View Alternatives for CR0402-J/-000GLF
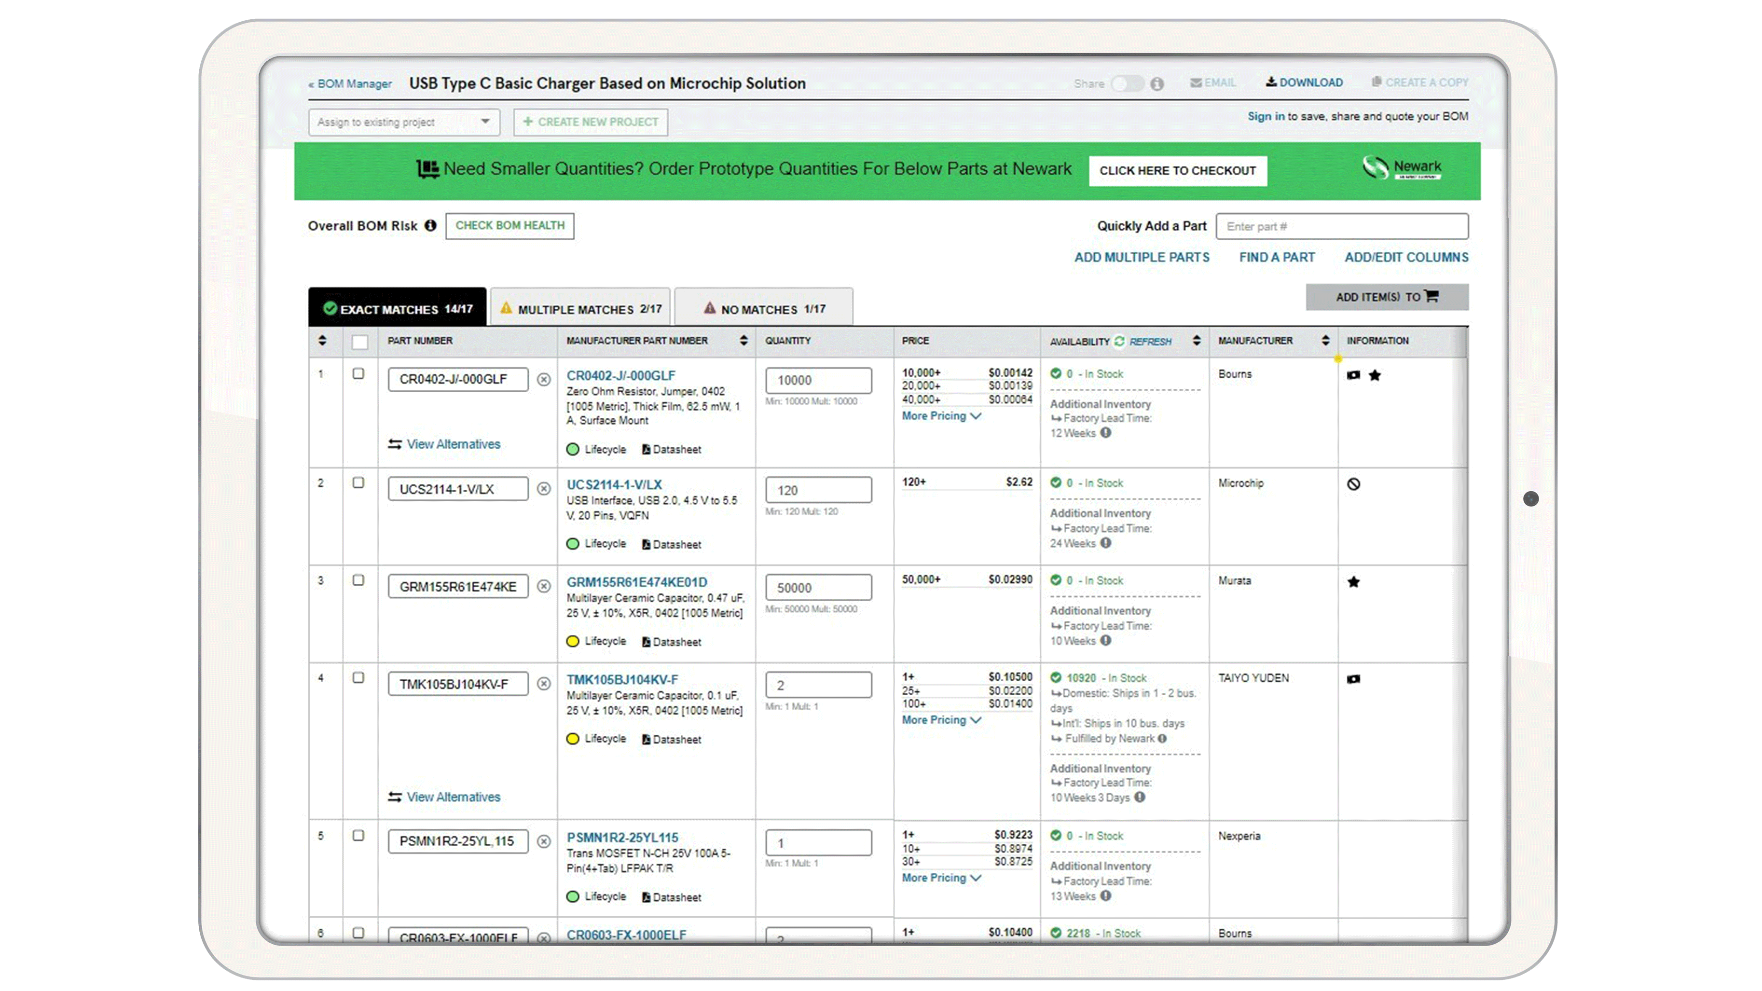Image resolution: width=1762 pixels, height=991 pixels. click(x=445, y=444)
